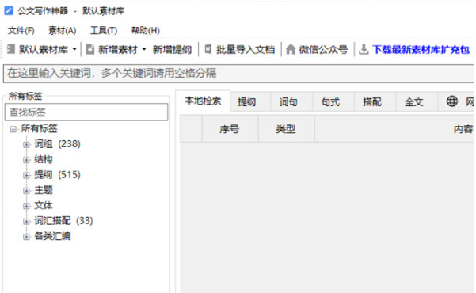The width and height of the screenshot is (476, 293).
Task: Focus the keyword search input field
Action: [238, 73]
